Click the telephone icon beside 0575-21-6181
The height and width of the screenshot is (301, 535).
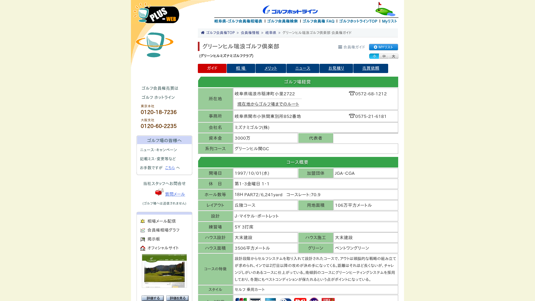352,116
